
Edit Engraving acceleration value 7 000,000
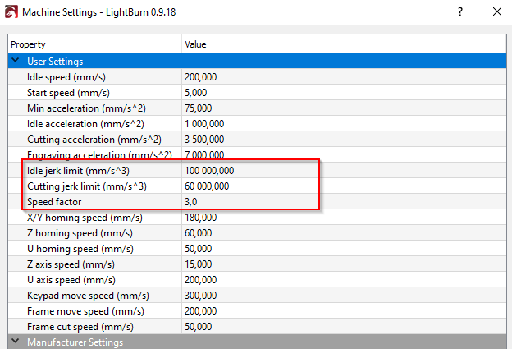tap(204, 155)
